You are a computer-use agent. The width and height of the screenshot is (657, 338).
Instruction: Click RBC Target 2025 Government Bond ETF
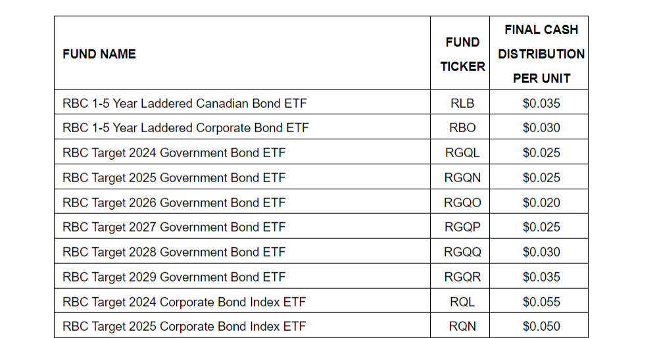174,178
